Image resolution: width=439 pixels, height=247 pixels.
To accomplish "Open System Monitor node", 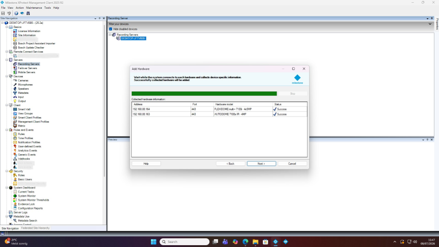I will point(27,196).
